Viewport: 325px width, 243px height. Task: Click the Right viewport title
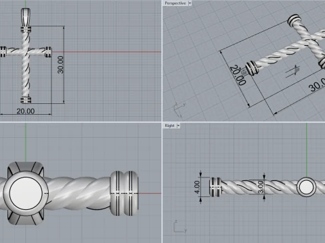[169, 126]
